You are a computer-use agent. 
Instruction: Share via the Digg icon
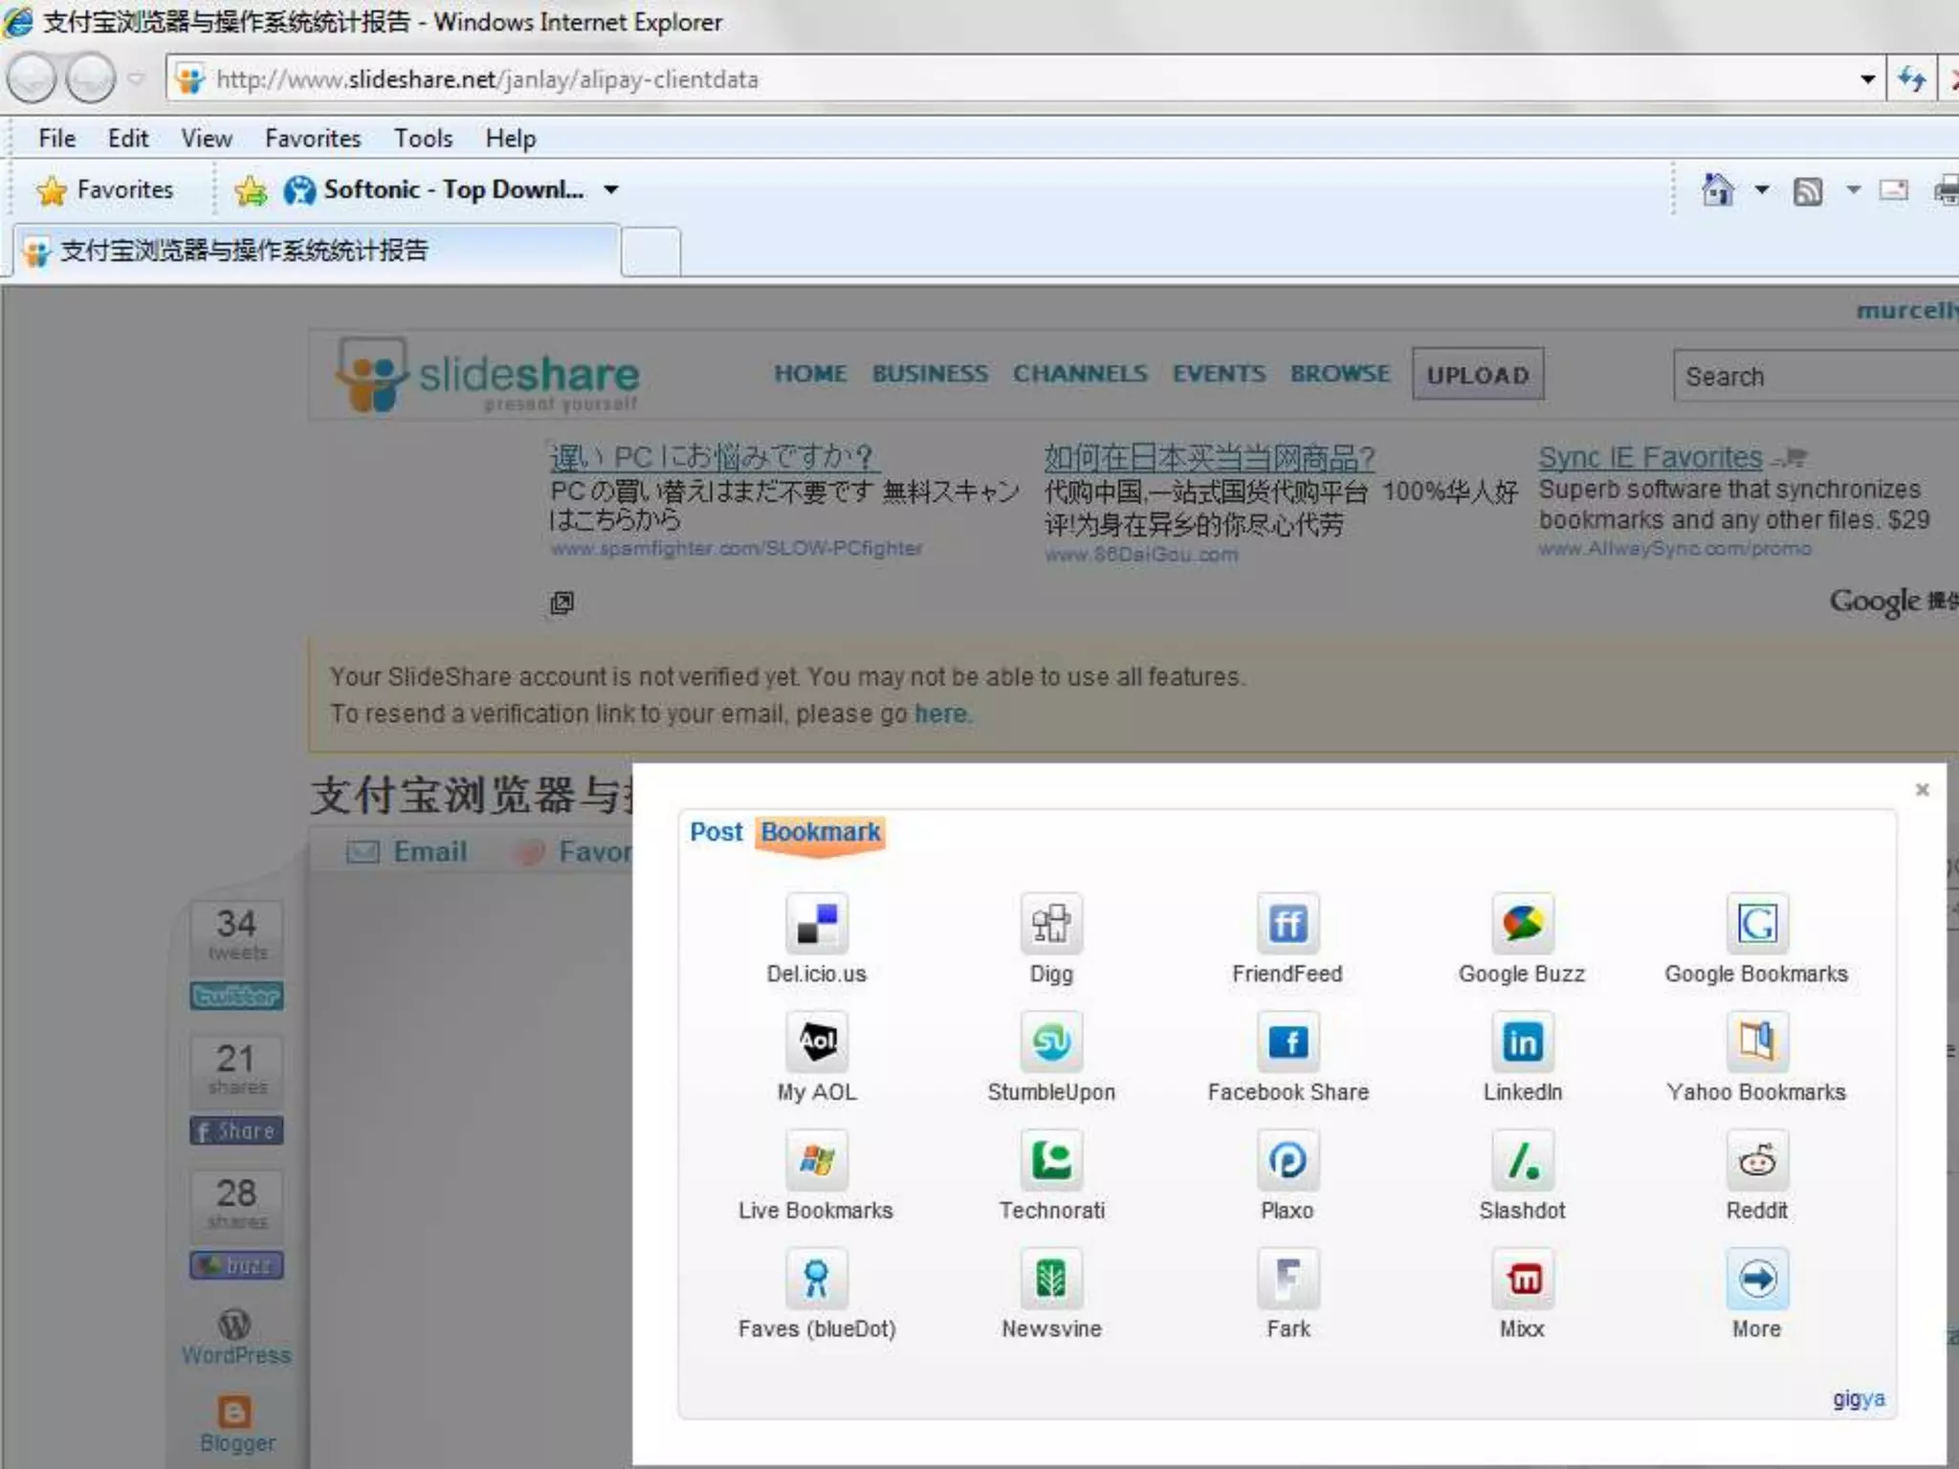(x=1051, y=923)
